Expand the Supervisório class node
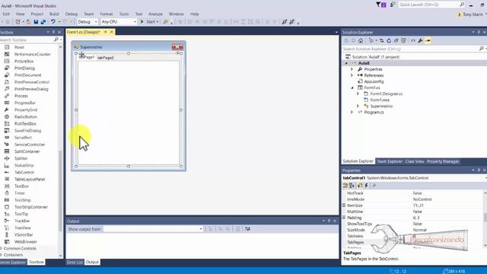Viewport: 487px width, 274px height. point(358,106)
